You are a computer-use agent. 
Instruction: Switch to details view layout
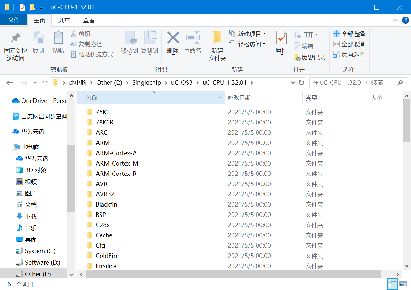tap(392, 284)
